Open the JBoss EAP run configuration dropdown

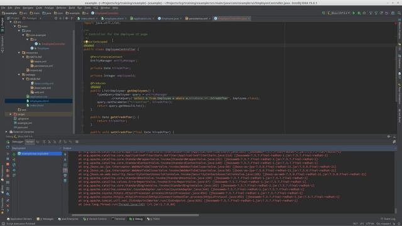pos(339,13)
